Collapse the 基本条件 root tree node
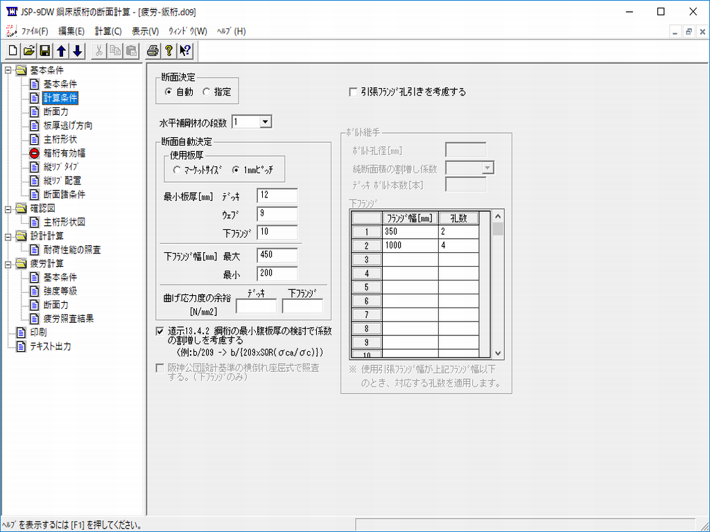Image resolution: width=710 pixels, height=532 pixels. (8, 70)
